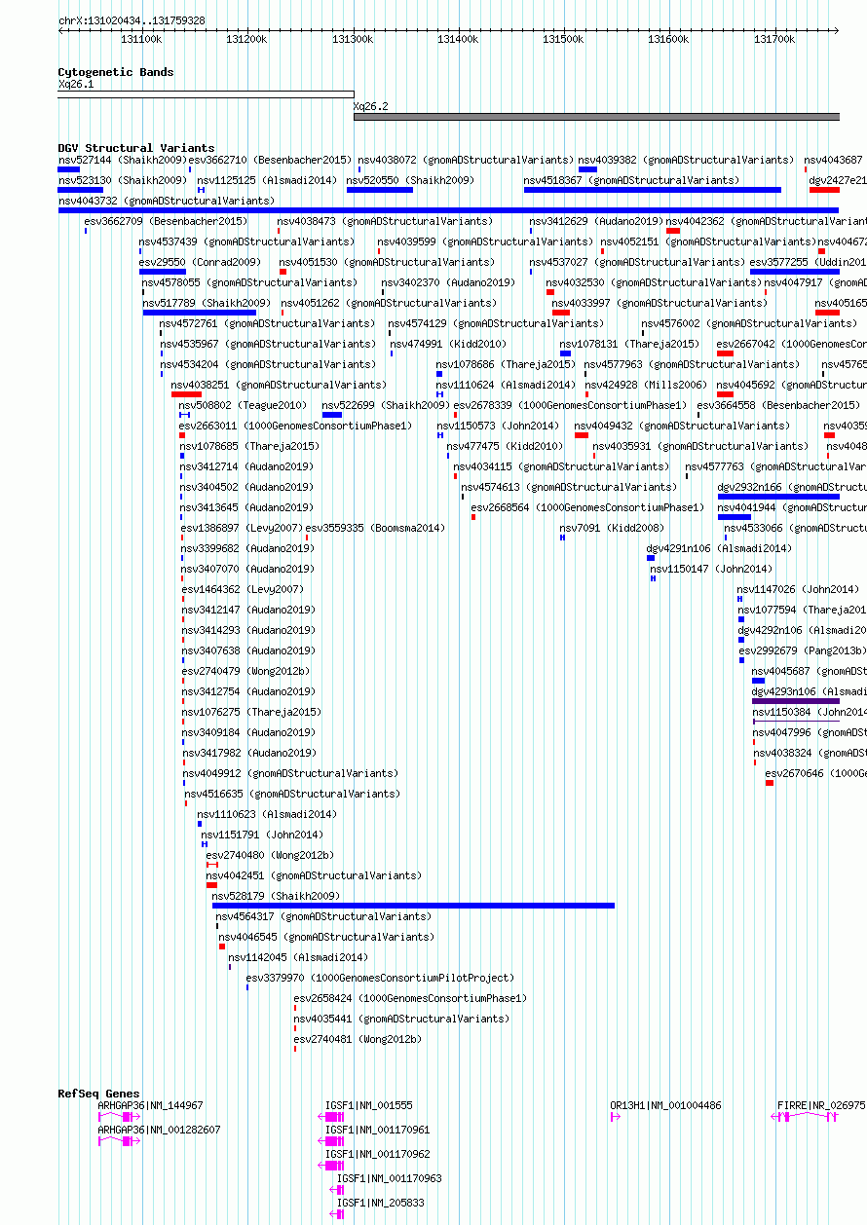867x1225 pixels.
Task: Click the IGSF1|NM_205833 gene label
Action: click(x=381, y=1203)
